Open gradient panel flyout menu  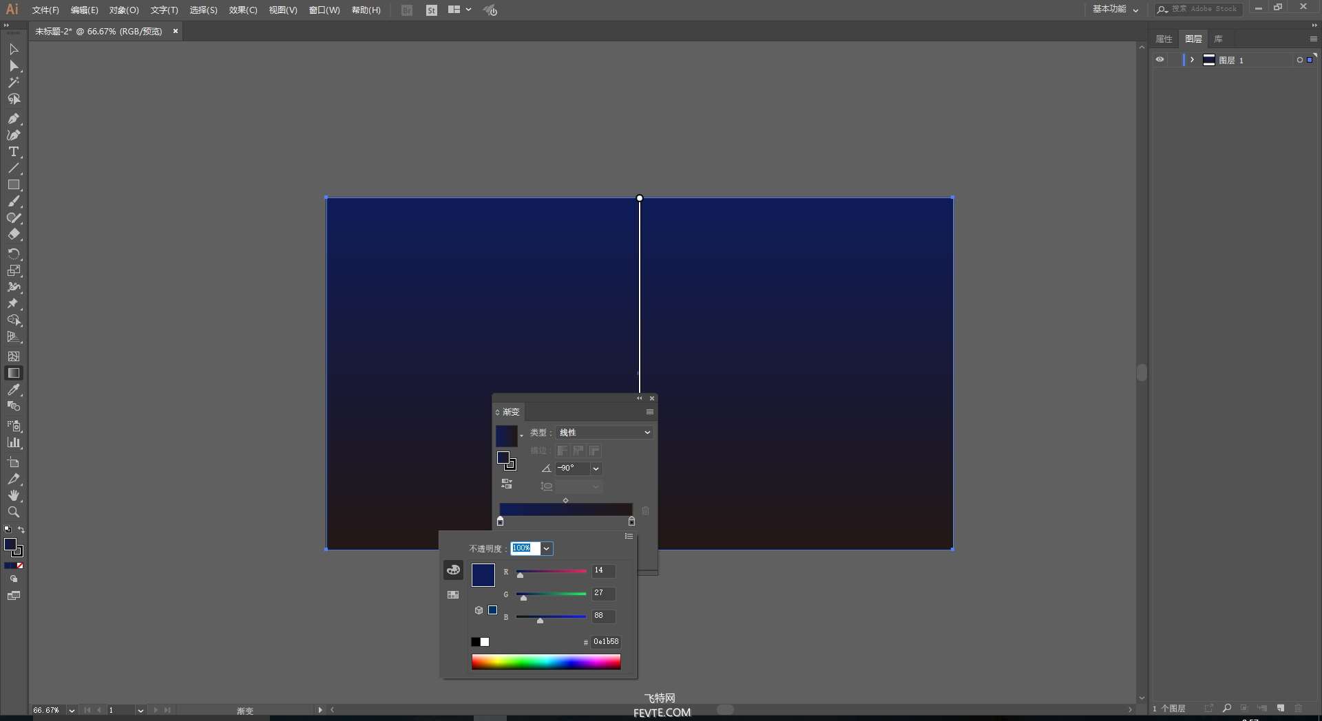pos(649,412)
